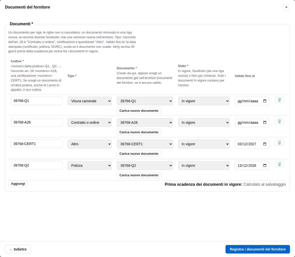295x257 pixels.
Task: Open the Tipo dropdown showing Visura camerale
Action: (89, 101)
